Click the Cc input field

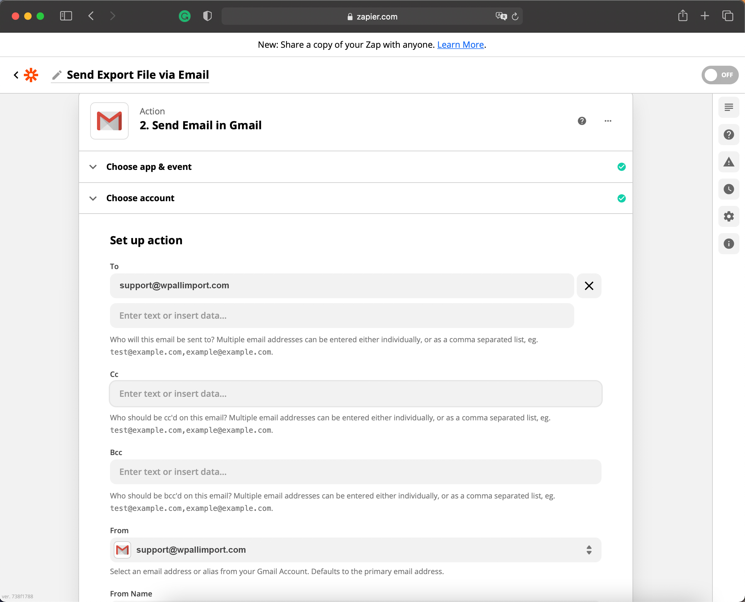tap(355, 394)
